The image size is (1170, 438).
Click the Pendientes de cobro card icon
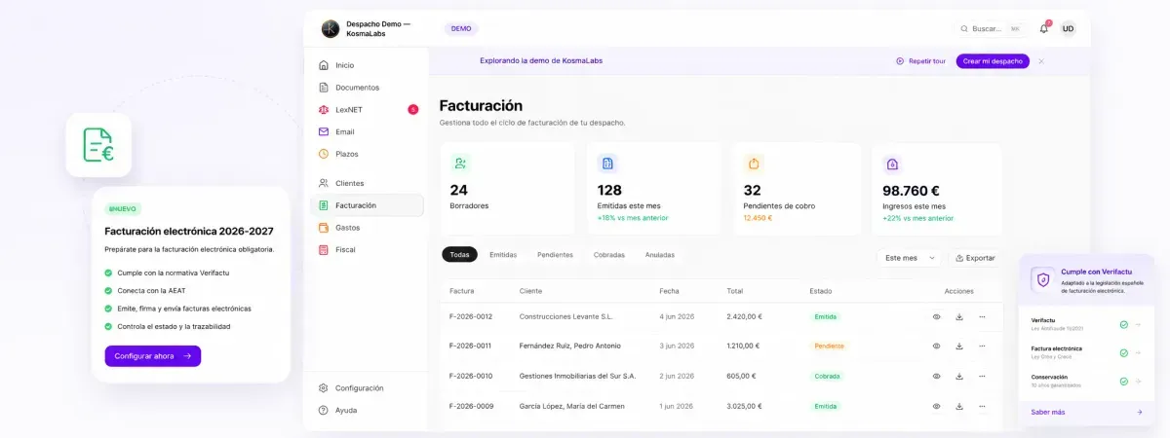tap(754, 164)
